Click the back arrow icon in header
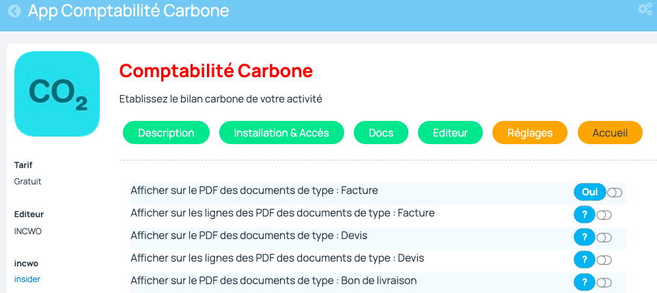 (x=14, y=11)
